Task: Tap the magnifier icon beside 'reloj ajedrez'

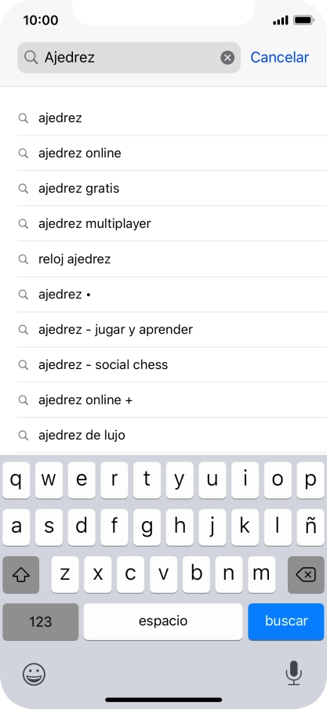Action: (x=23, y=259)
